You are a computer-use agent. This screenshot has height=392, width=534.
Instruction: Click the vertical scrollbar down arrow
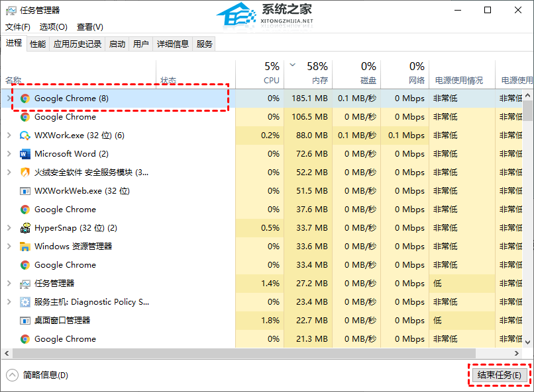point(527,342)
